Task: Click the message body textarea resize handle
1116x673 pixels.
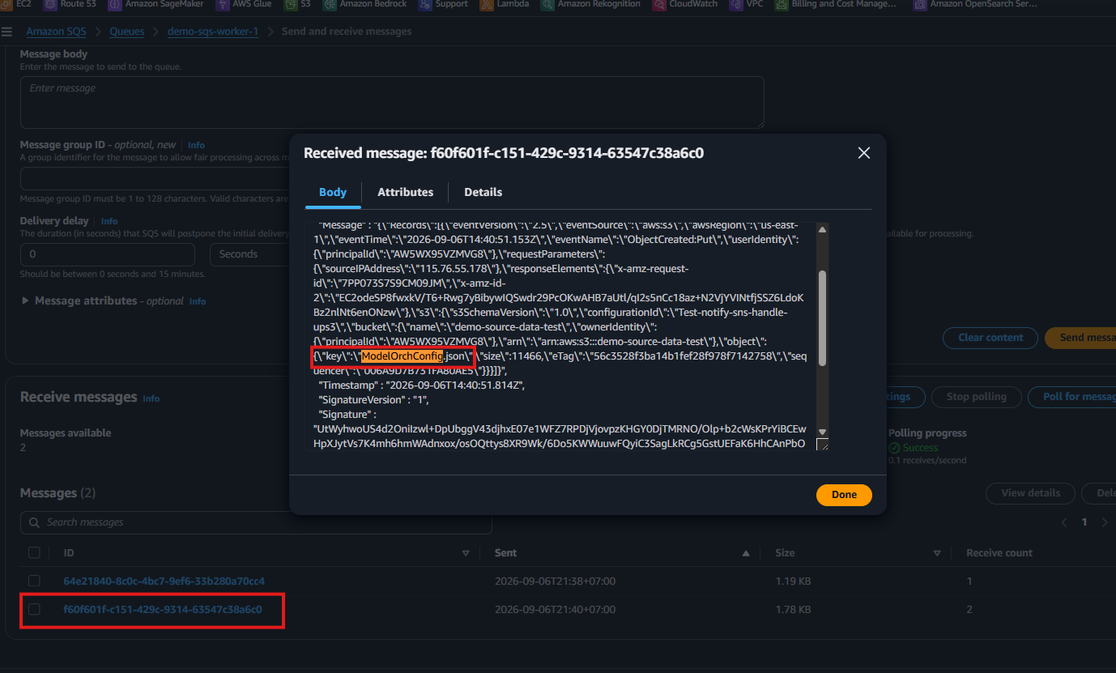Action: tap(822, 445)
